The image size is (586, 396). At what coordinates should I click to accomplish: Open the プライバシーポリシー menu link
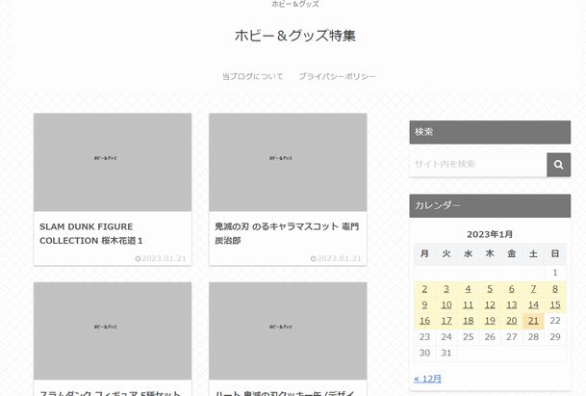(337, 76)
